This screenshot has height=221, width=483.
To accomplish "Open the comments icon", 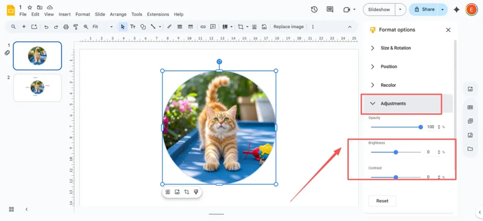I will pos(330,9).
